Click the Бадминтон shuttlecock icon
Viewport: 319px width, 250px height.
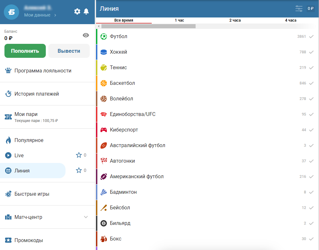104,192
